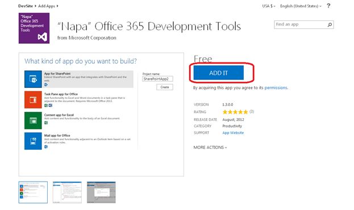Click the Napa Office 365 purple app logo

coord(34,28)
